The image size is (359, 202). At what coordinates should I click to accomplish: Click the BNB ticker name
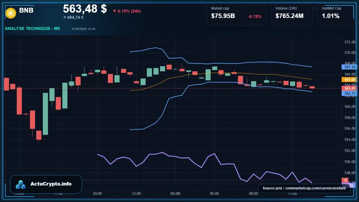pyautogui.click(x=26, y=10)
